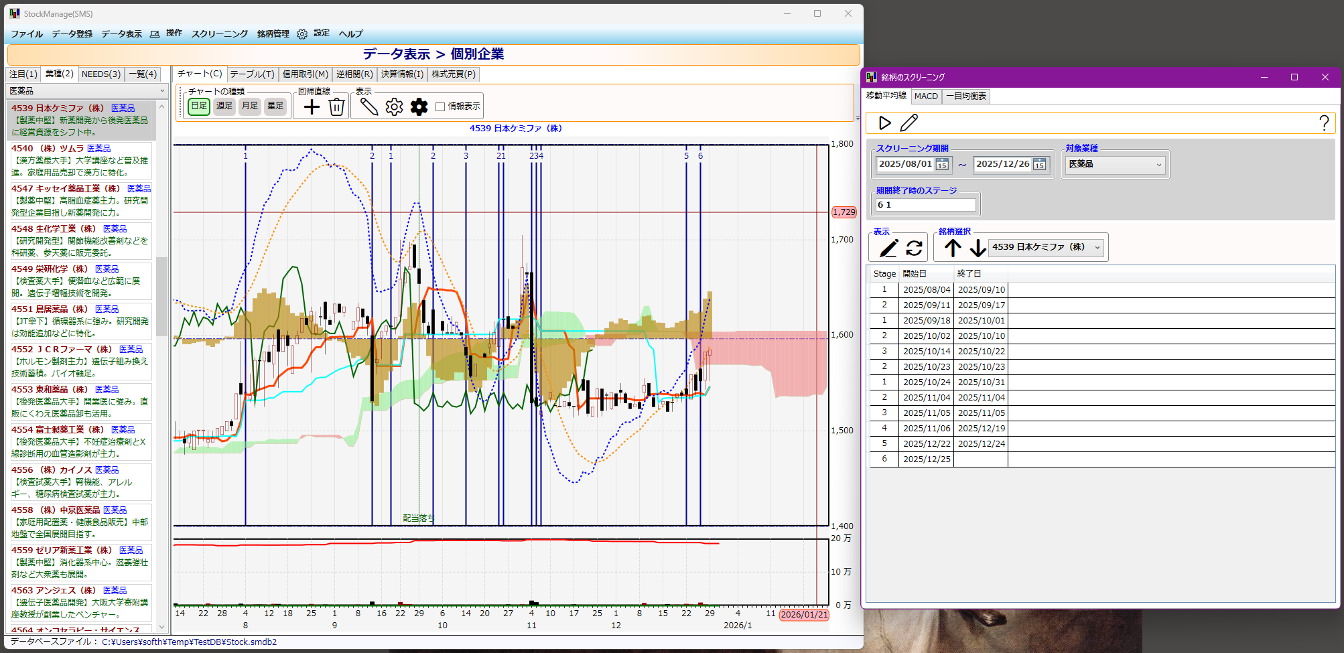Open chart settings with outlined gear icon
The image size is (1344, 653).
(394, 106)
